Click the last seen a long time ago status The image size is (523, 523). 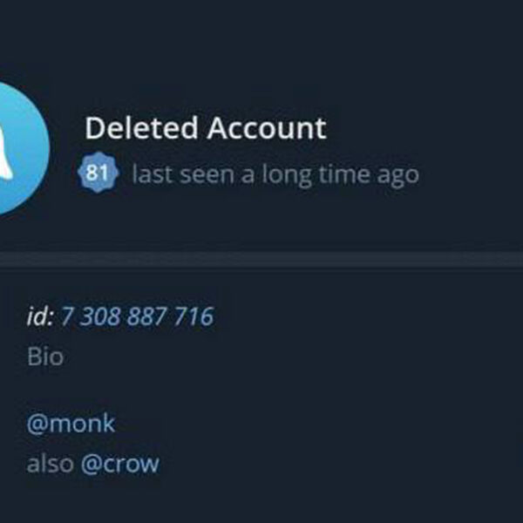pyautogui.click(x=275, y=175)
